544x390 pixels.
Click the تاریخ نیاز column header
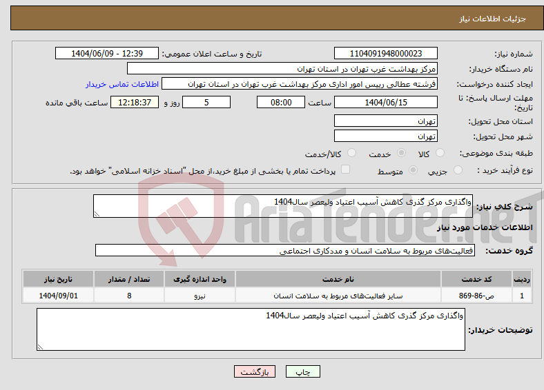click(58, 279)
